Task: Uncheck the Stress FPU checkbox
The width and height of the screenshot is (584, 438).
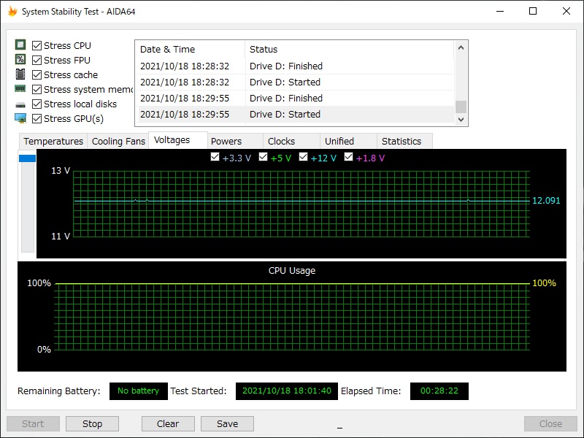Action: click(37, 60)
